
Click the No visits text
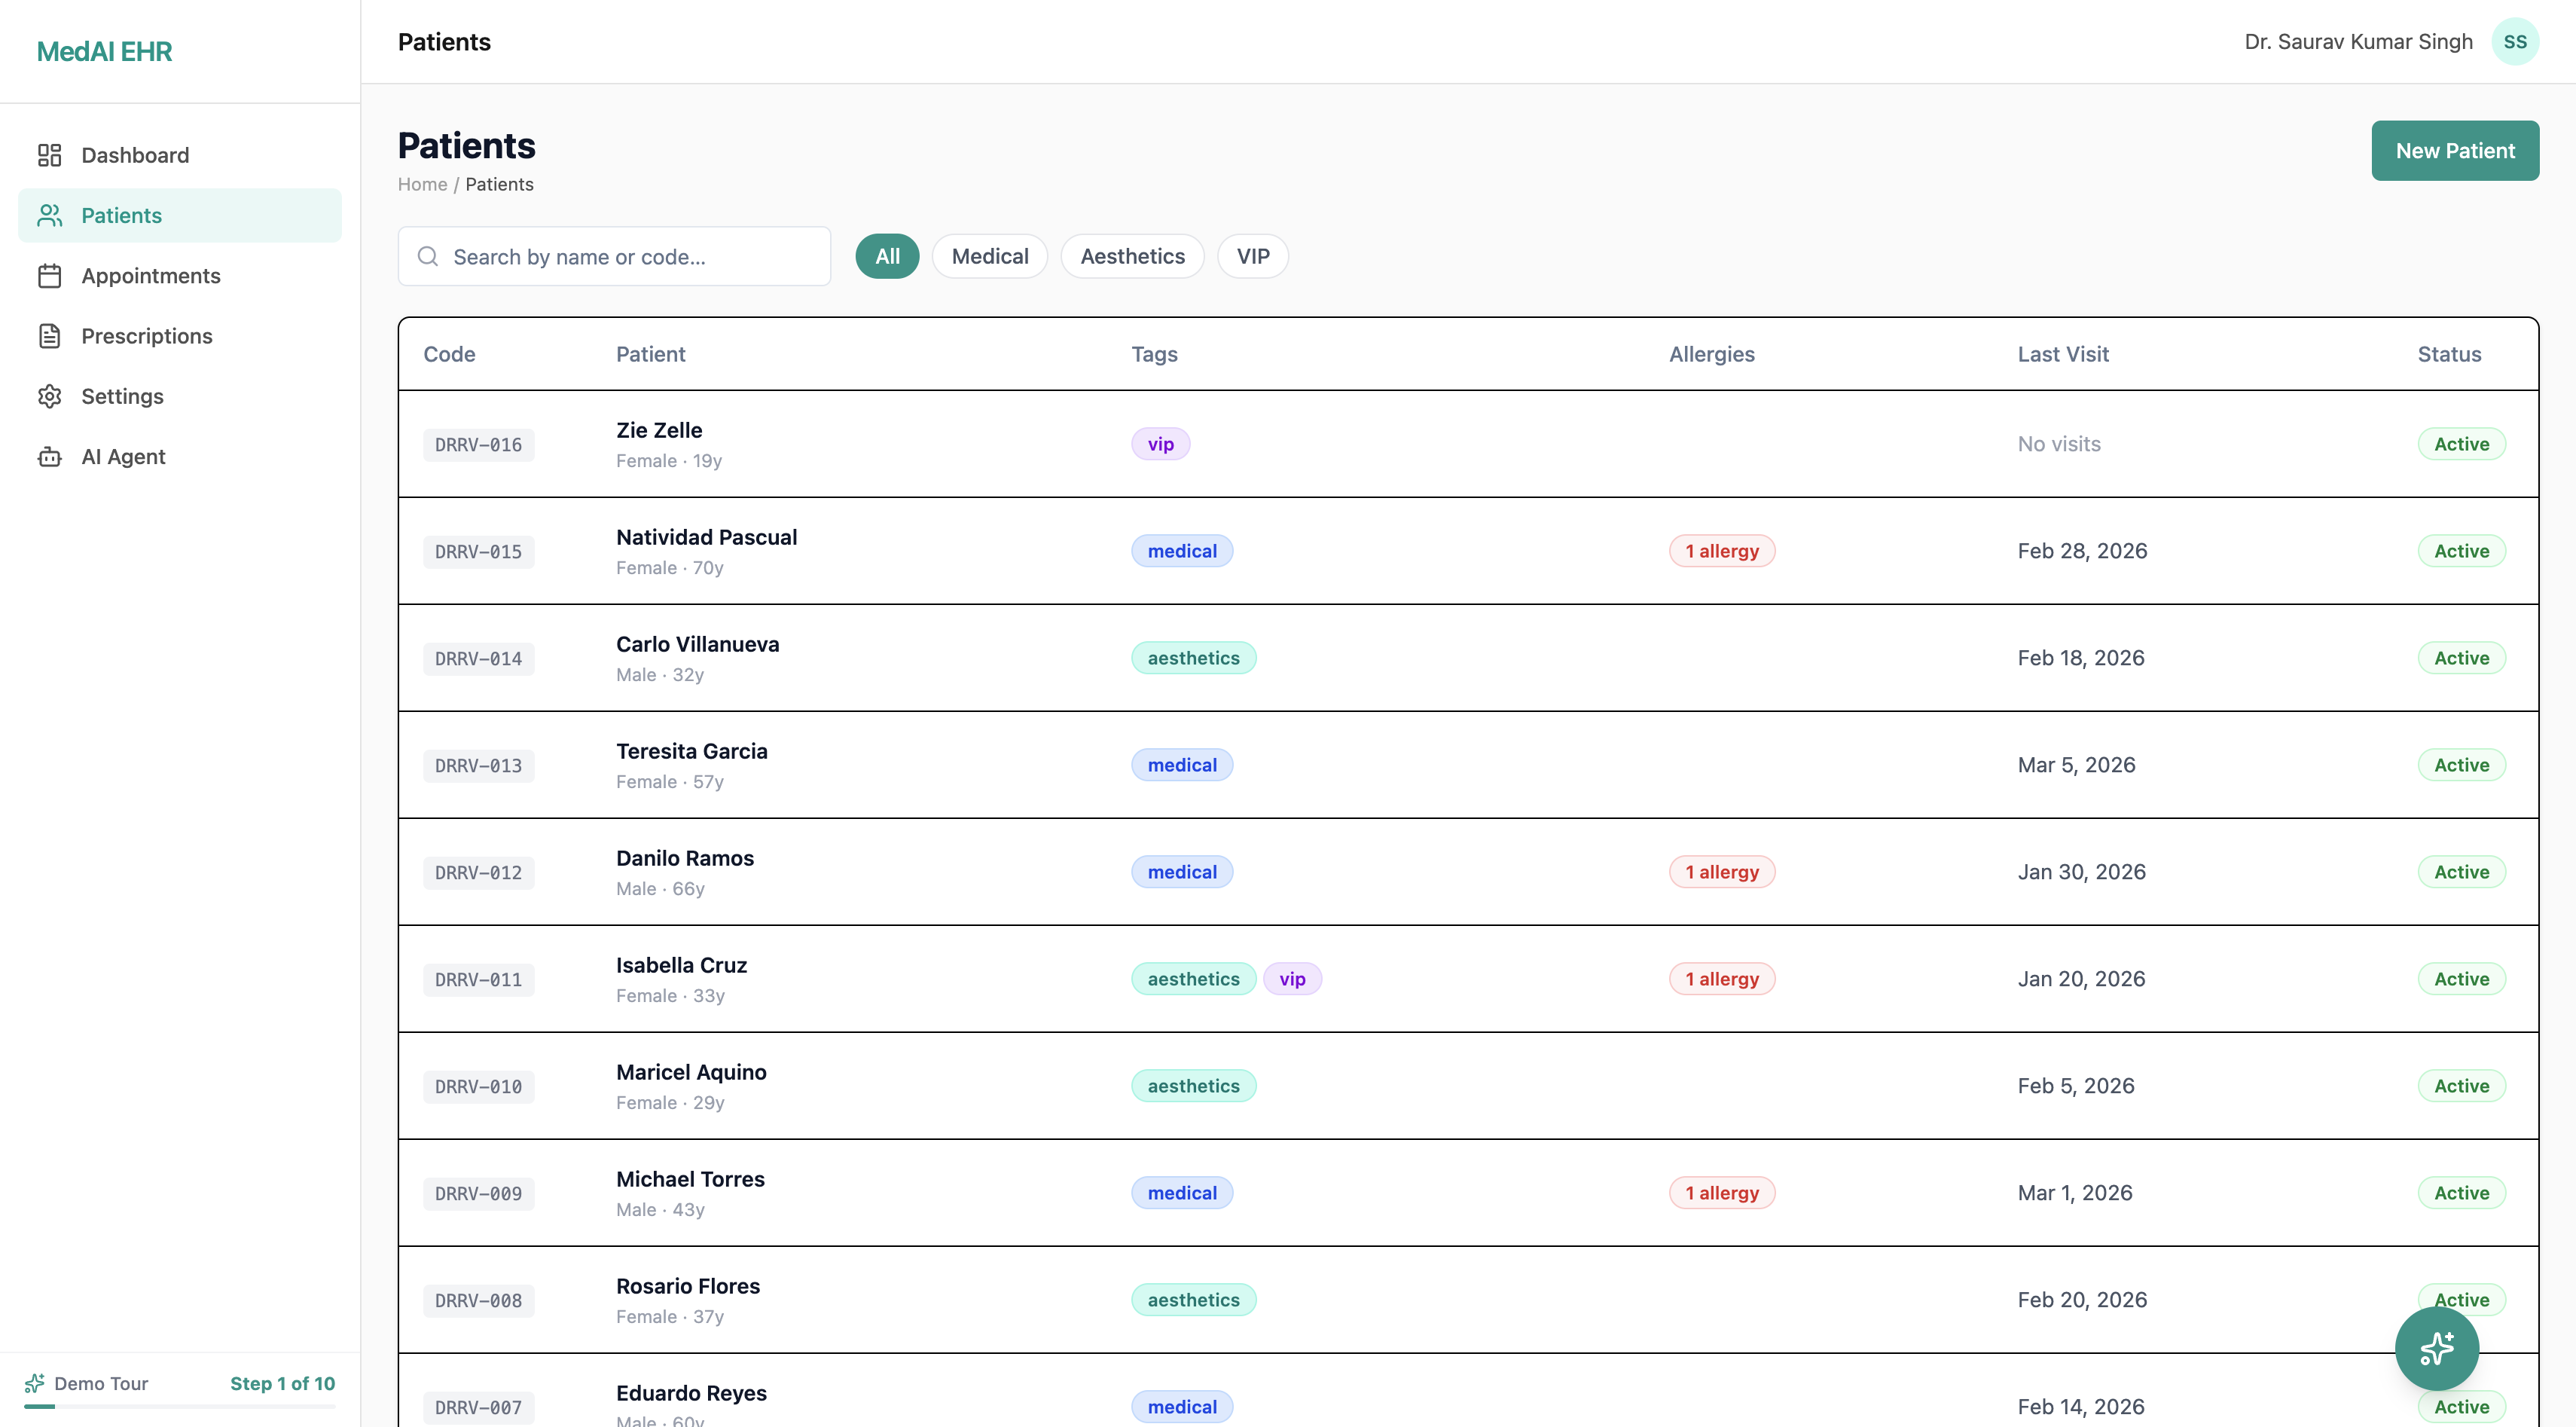click(x=2058, y=444)
